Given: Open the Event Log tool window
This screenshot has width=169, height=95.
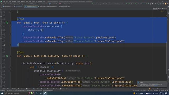Looking at the screenshot, I should (152, 89).
